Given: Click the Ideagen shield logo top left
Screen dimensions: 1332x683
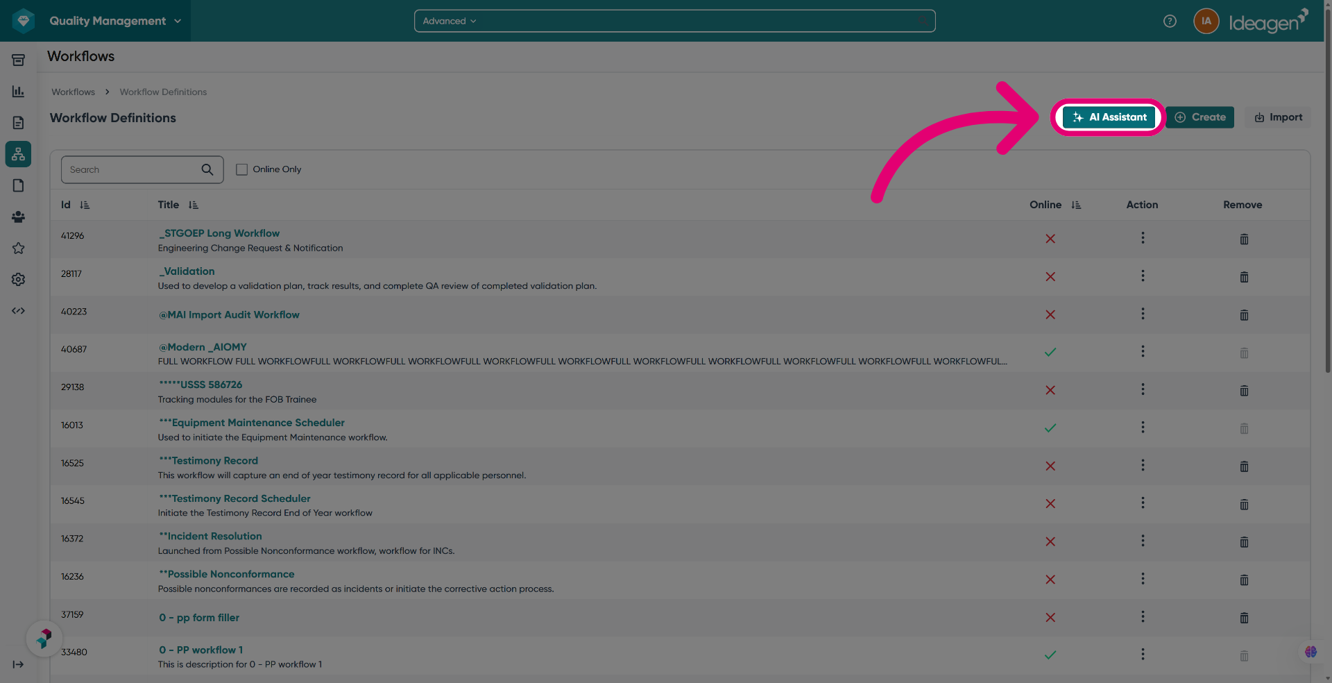Looking at the screenshot, I should (24, 21).
